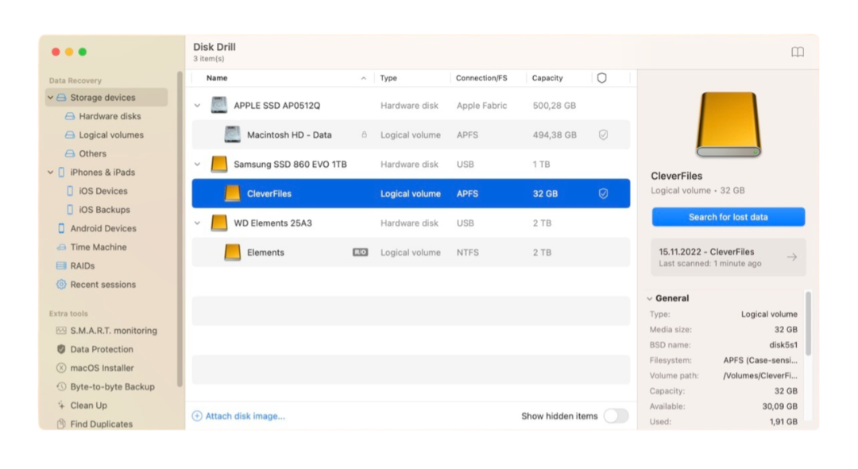Screen dimensions: 858x469
Task: Click the plus icon beside Attach disk image
Action: click(x=197, y=416)
